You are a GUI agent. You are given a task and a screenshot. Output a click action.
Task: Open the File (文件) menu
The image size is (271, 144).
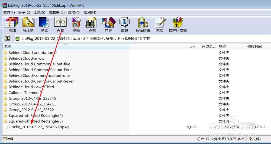(x=9, y=12)
